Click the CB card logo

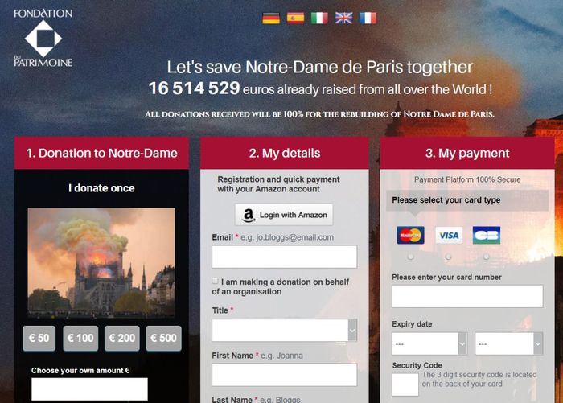point(487,235)
